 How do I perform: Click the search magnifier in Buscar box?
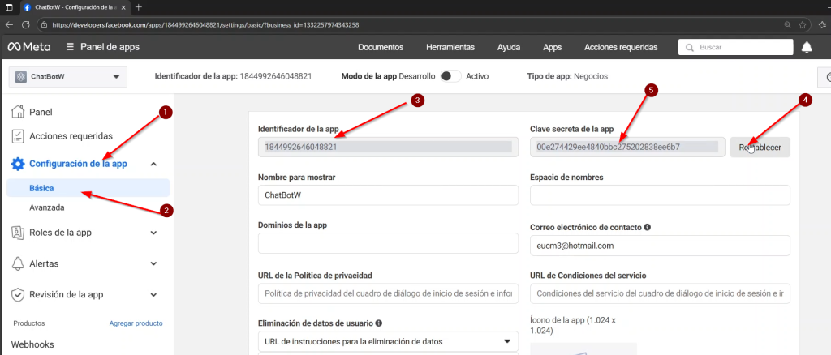pyautogui.click(x=690, y=48)
